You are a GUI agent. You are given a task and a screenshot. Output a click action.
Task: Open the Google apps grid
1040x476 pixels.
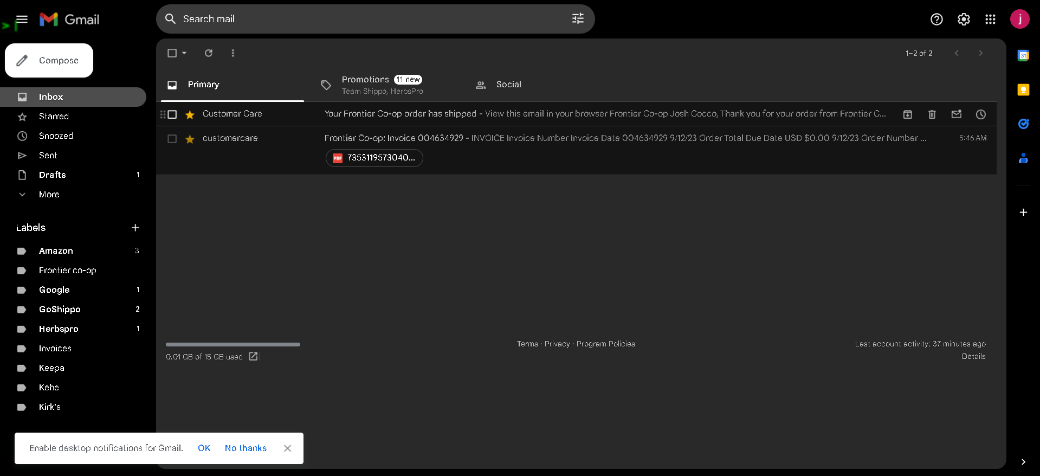(990, 20)
